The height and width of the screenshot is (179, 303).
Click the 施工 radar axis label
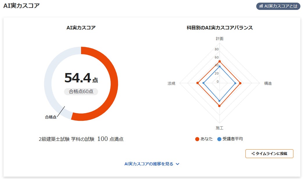pyautogui.click(x=219, y=128)
